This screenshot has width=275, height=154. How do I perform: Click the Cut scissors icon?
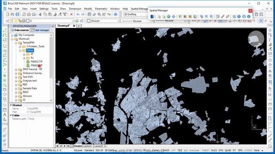[x=40, y=14]
